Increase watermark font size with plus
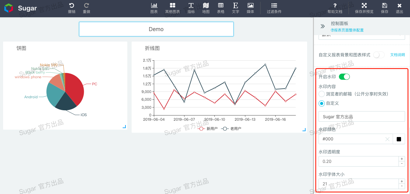Screen dimensions: 410x194 (402, 181)
